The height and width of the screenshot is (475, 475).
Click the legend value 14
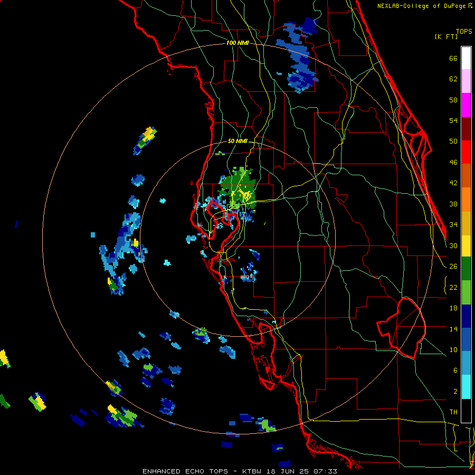[x=453, y=329]
